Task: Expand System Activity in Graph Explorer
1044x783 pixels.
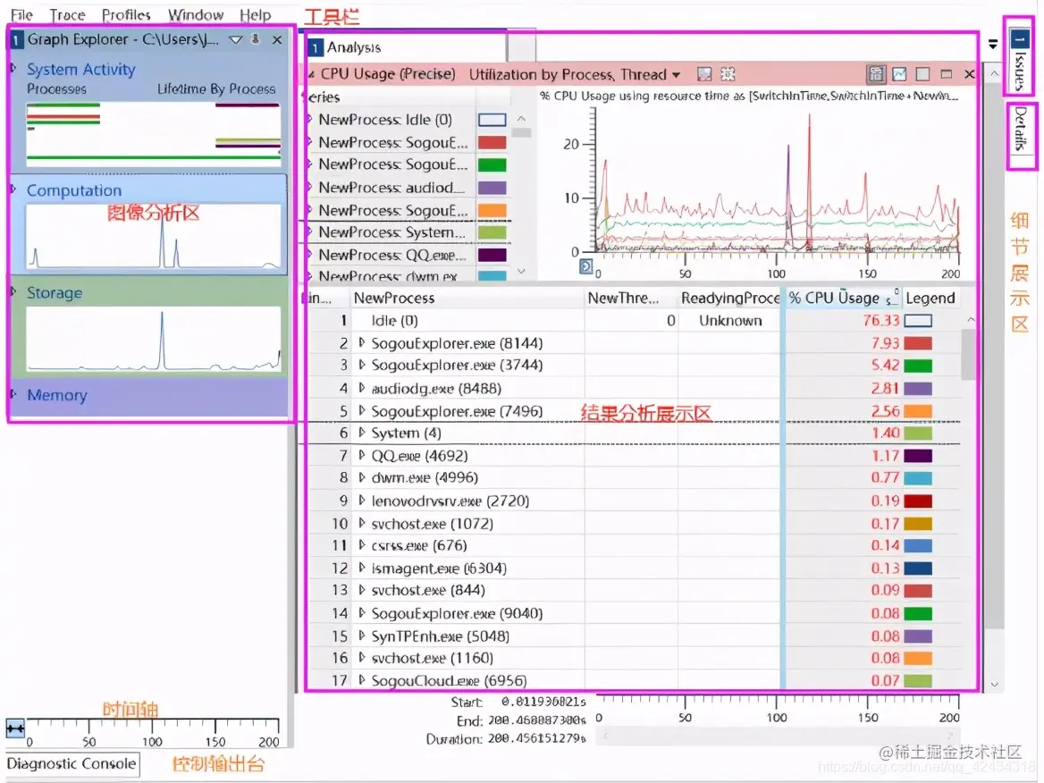Action: tap(13, 68)
